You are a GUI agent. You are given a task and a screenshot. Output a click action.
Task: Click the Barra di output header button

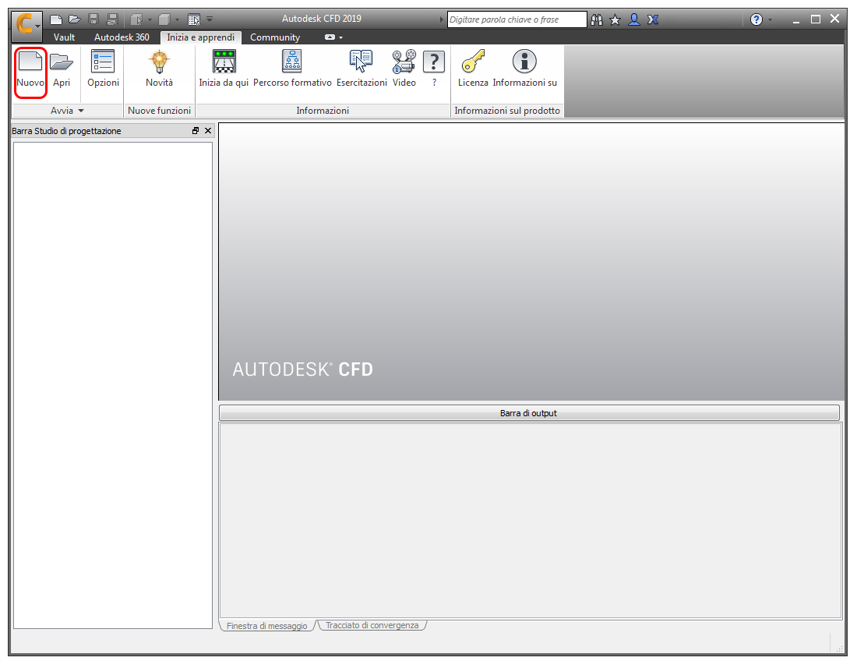click(528, 413)
